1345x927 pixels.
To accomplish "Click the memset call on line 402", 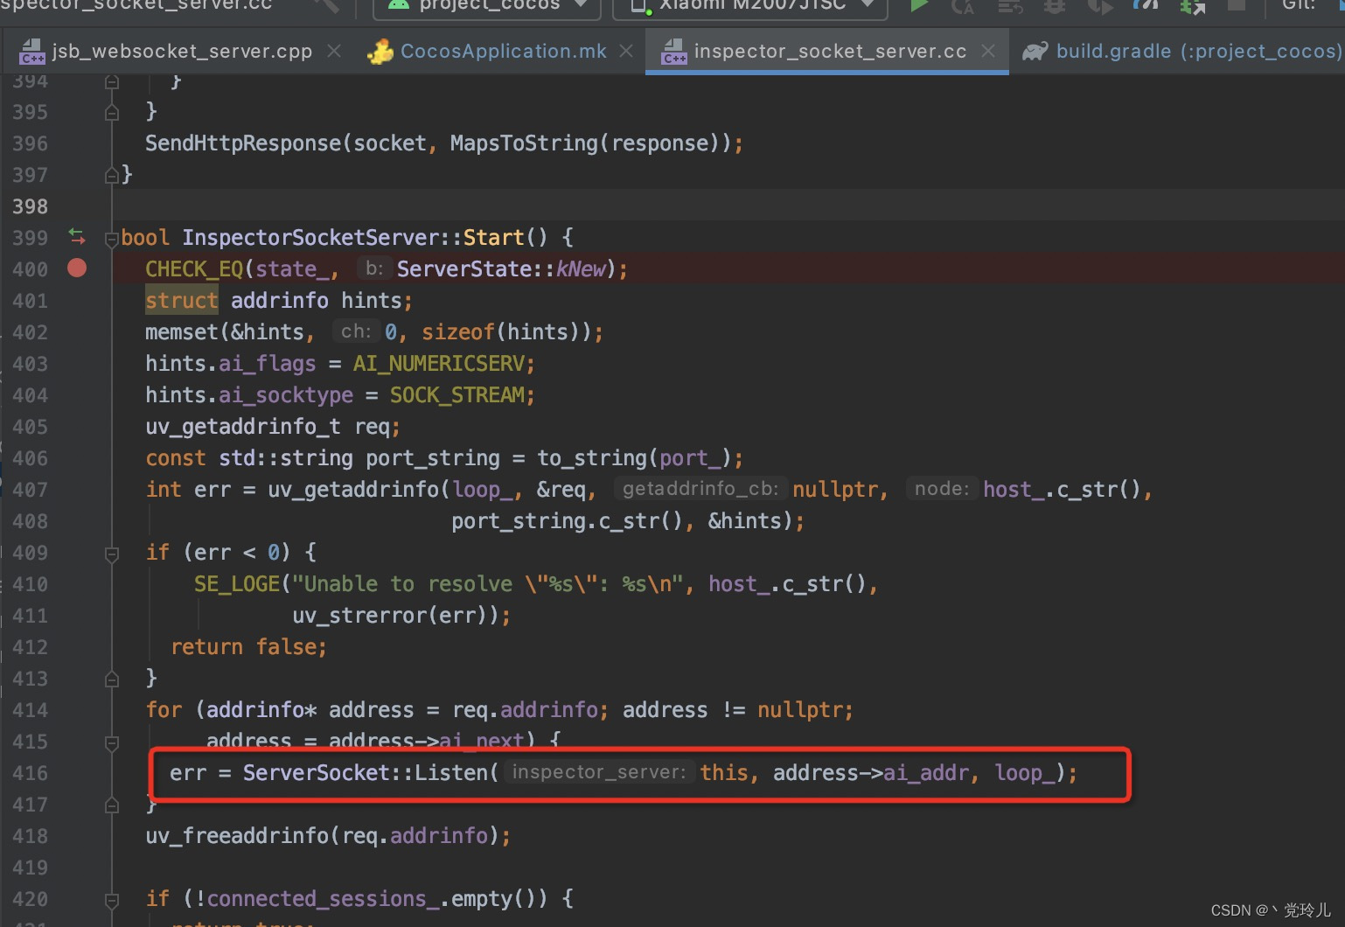I will 181,332.
